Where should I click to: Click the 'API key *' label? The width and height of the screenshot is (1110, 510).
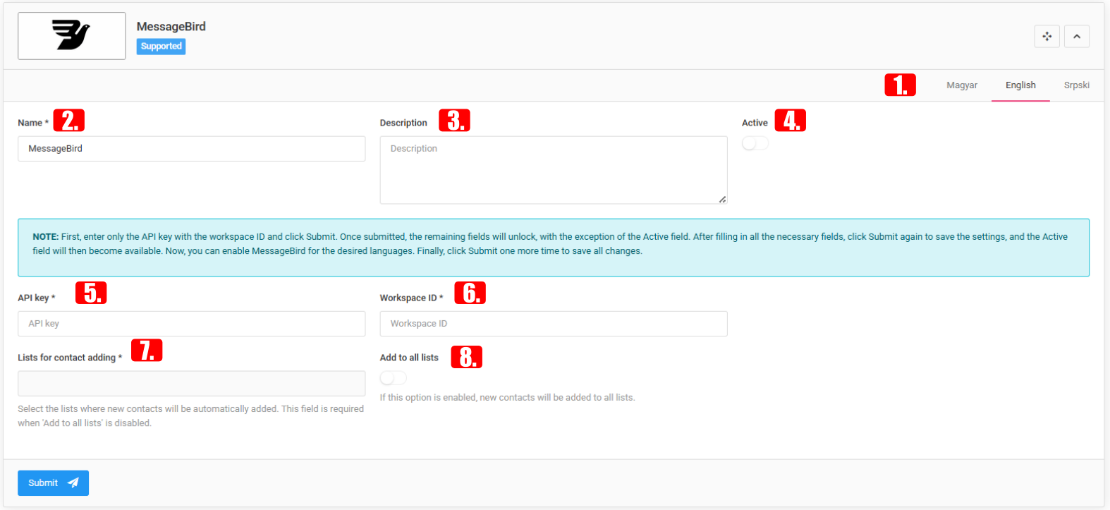[37, 298]
